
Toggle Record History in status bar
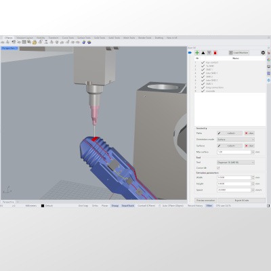click(195, 206)
